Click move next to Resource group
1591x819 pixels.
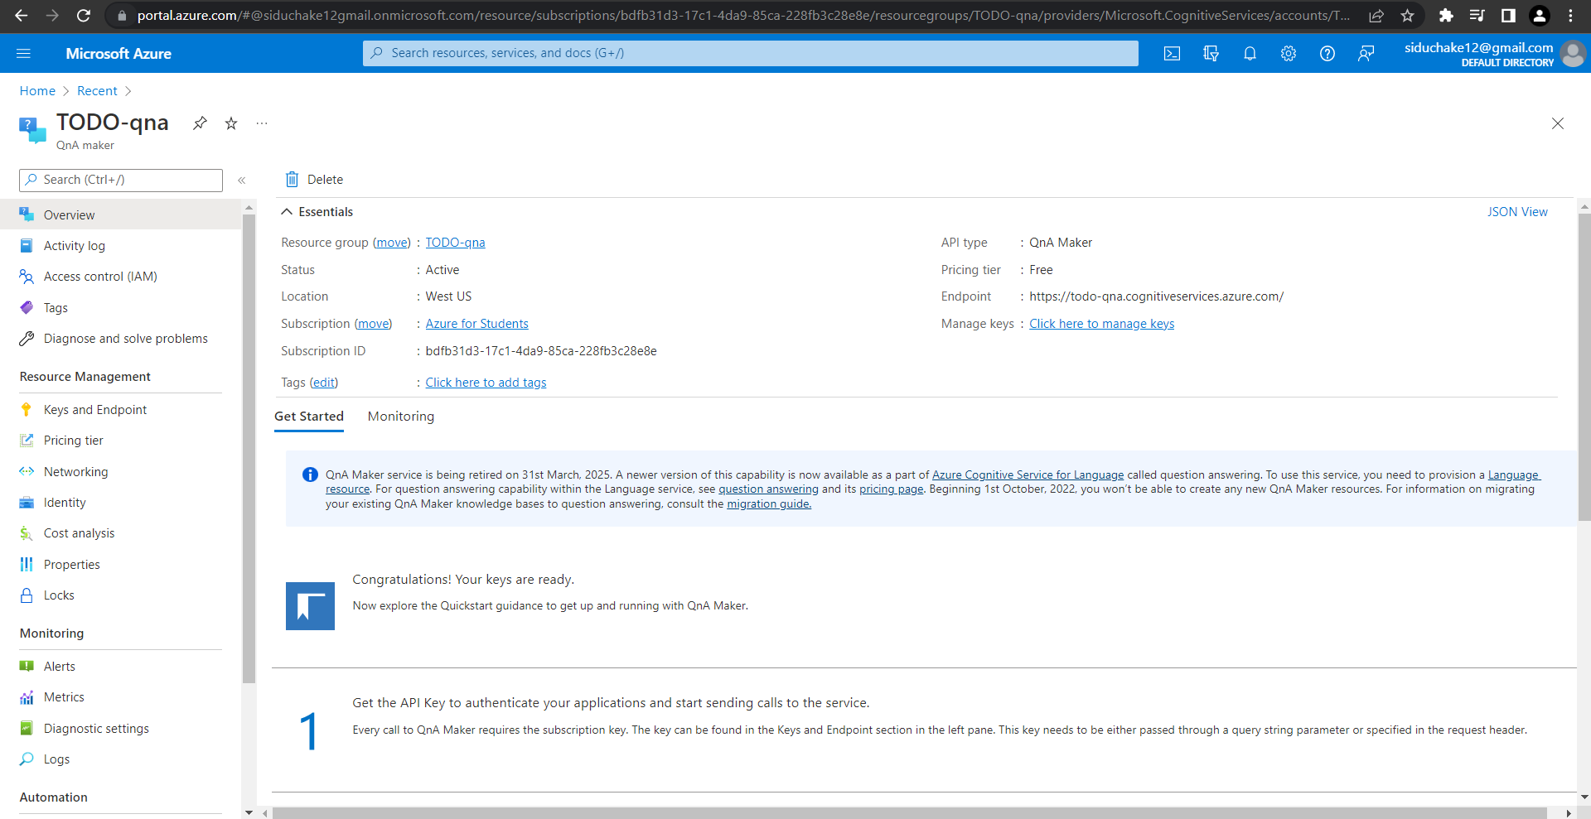pyautogui.click(x=391, y=243)
